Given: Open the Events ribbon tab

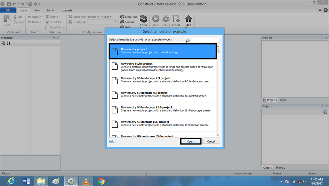Looking at the screenshot, I should (50, 10).
